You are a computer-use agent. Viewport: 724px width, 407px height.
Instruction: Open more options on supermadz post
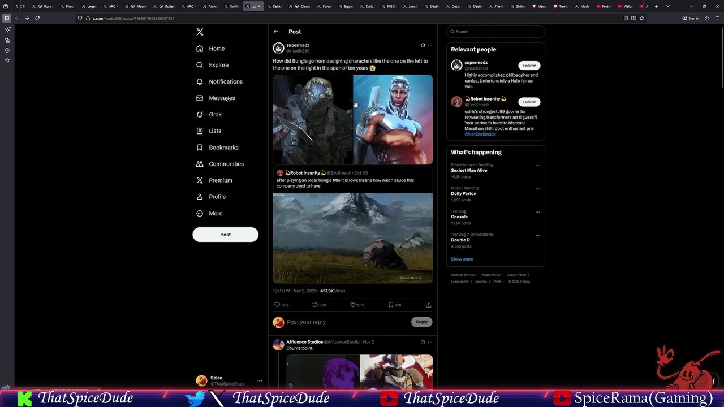[430, 45]
